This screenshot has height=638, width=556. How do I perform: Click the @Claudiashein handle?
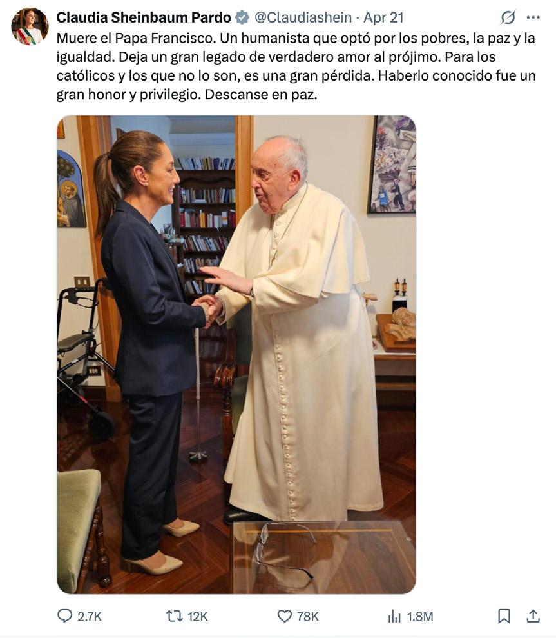pos(303,17)
